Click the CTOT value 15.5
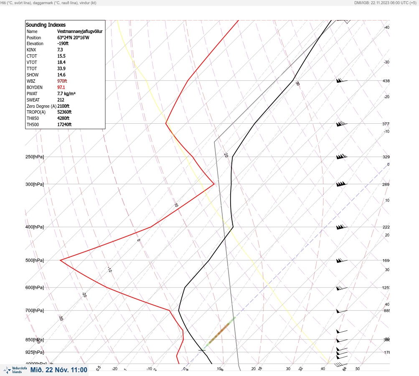The image size is (419, 376). pos(61,56)
